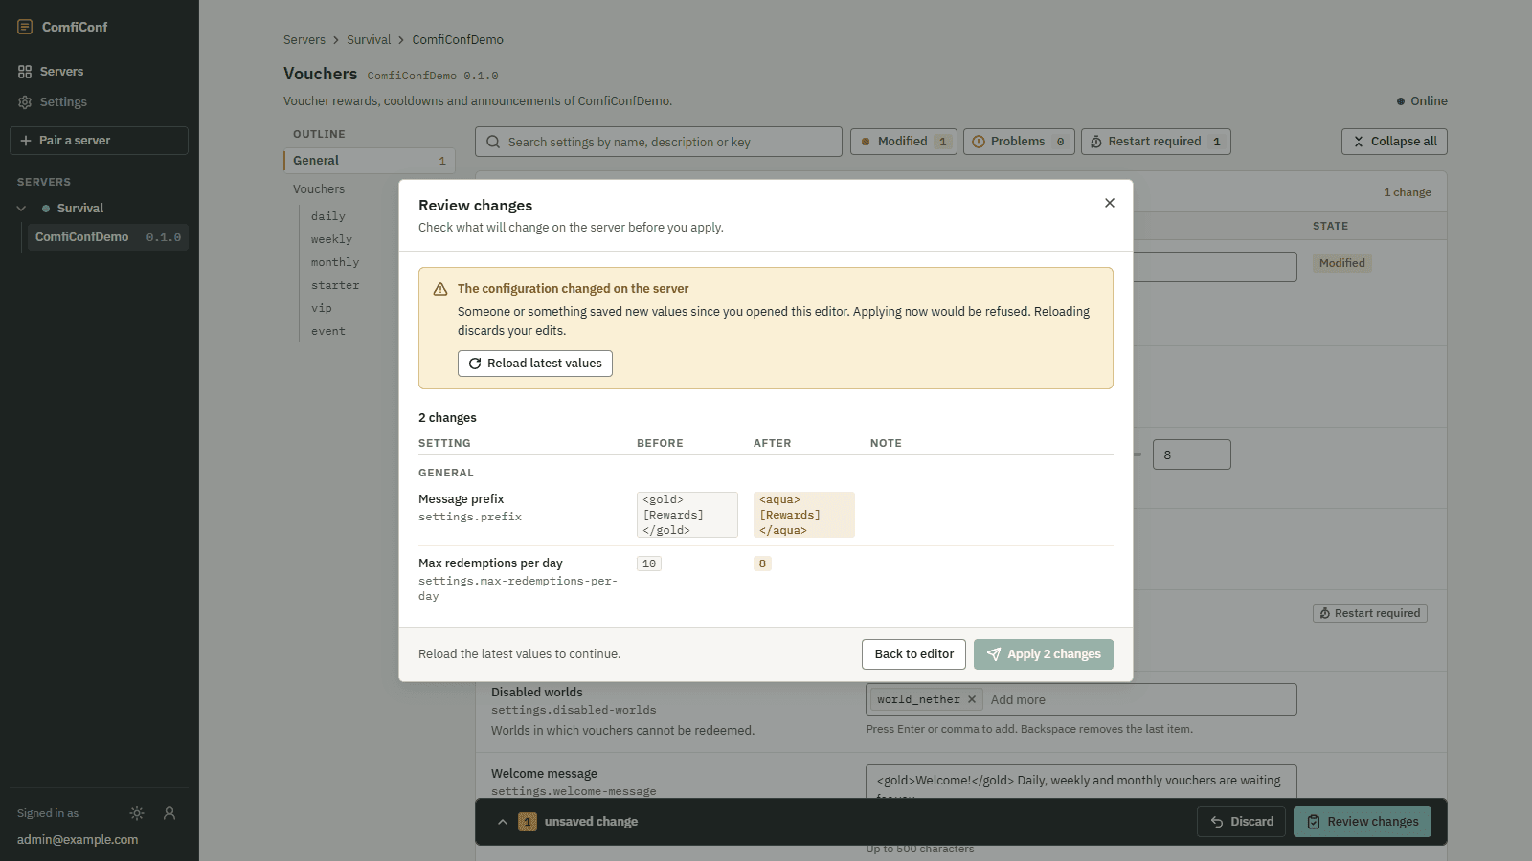The width and height of the screenshot is (1532, 861).
Task: Jump to weekly voucher in outline
Action: [x=331, y=239]
